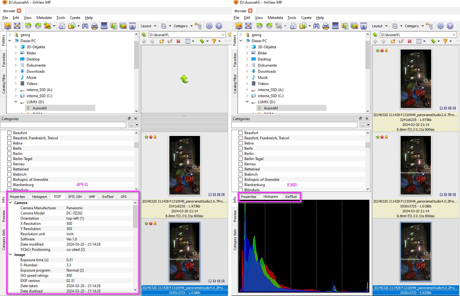Click the binoculars Find icon in left window
The width and height of the screenshot is (460, 296).
(x=85, y=26)
